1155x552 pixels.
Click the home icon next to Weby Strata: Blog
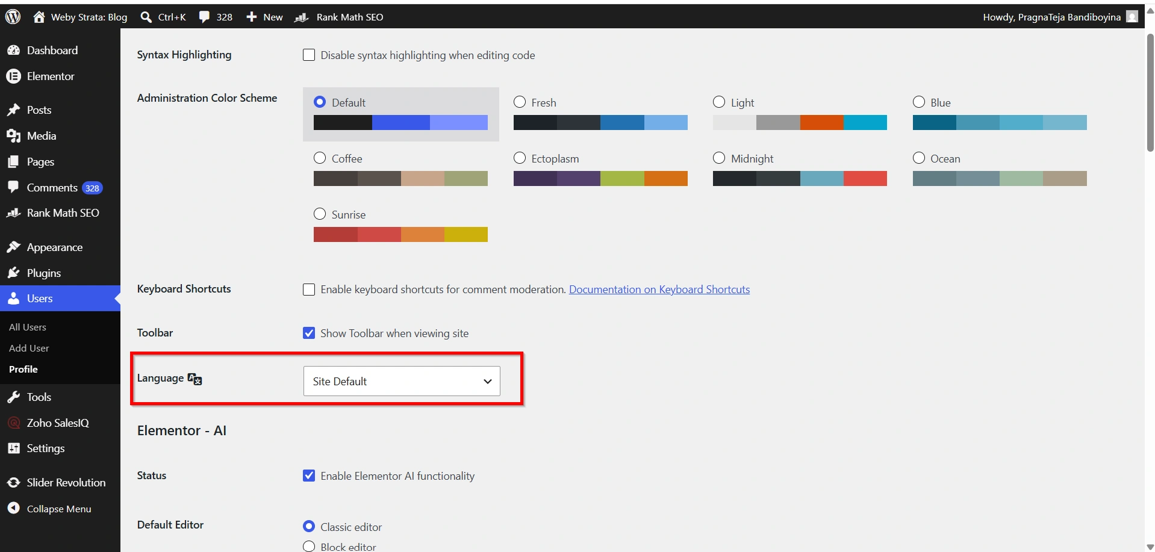(39, 17)
